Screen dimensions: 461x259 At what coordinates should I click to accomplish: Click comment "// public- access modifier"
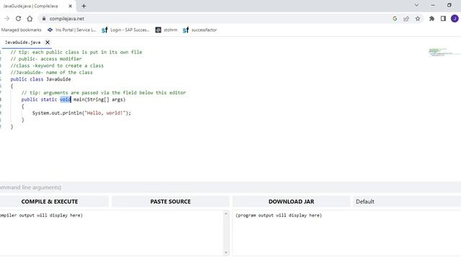point(46,59)
